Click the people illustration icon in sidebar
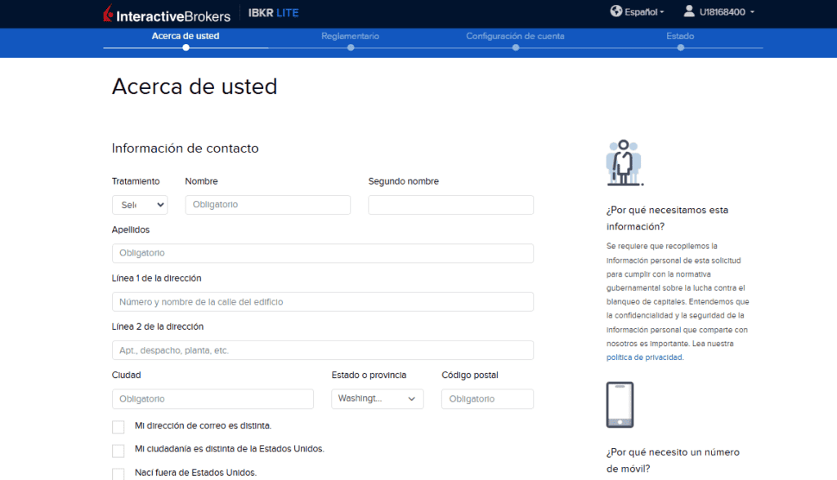The height and width of the screenshot is (480, 837). click(624, 162)
